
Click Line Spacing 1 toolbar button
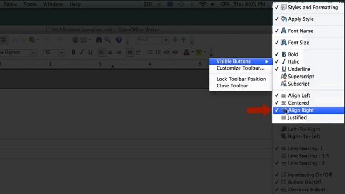tap(130, 52)
